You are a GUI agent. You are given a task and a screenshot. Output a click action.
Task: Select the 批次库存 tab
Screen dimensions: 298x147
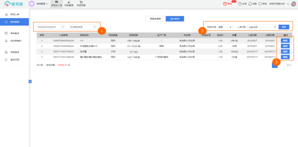[175, 19]
